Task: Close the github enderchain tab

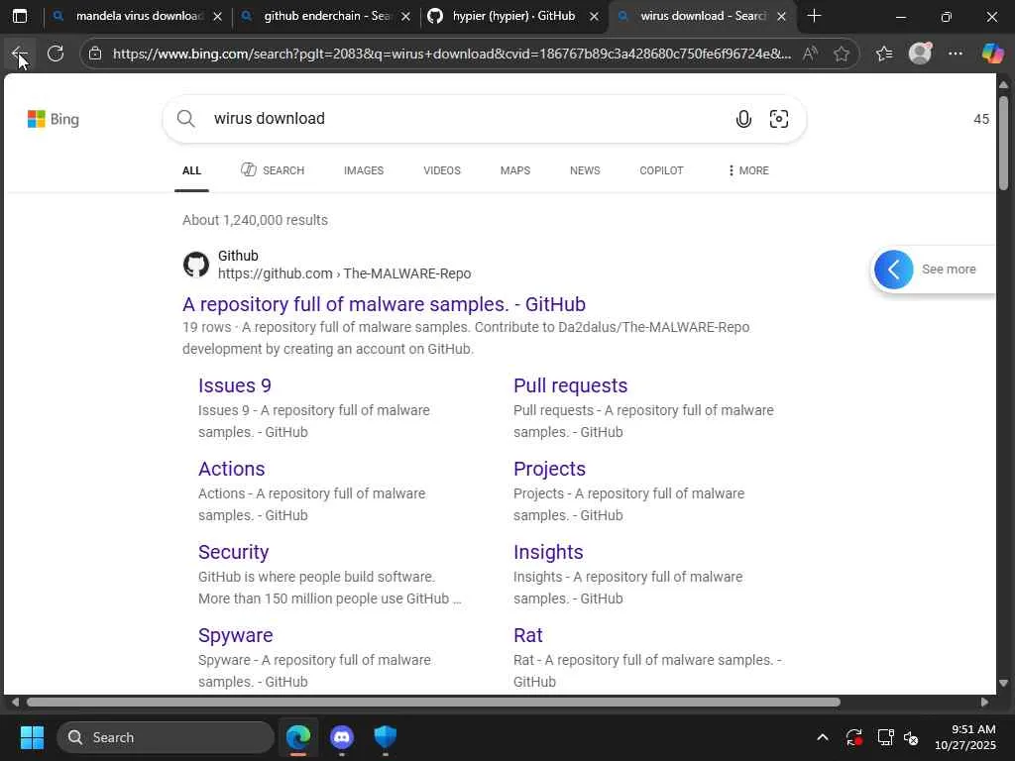Action: tap(405, 17)
